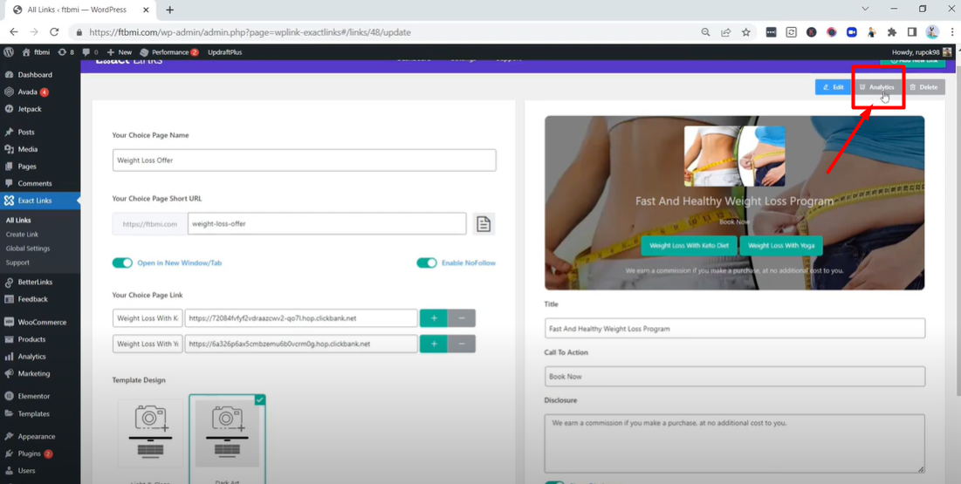Open the WordPress logo menu in admin bar
This screenshot has height=484, width=961.
tap(9, 52)
